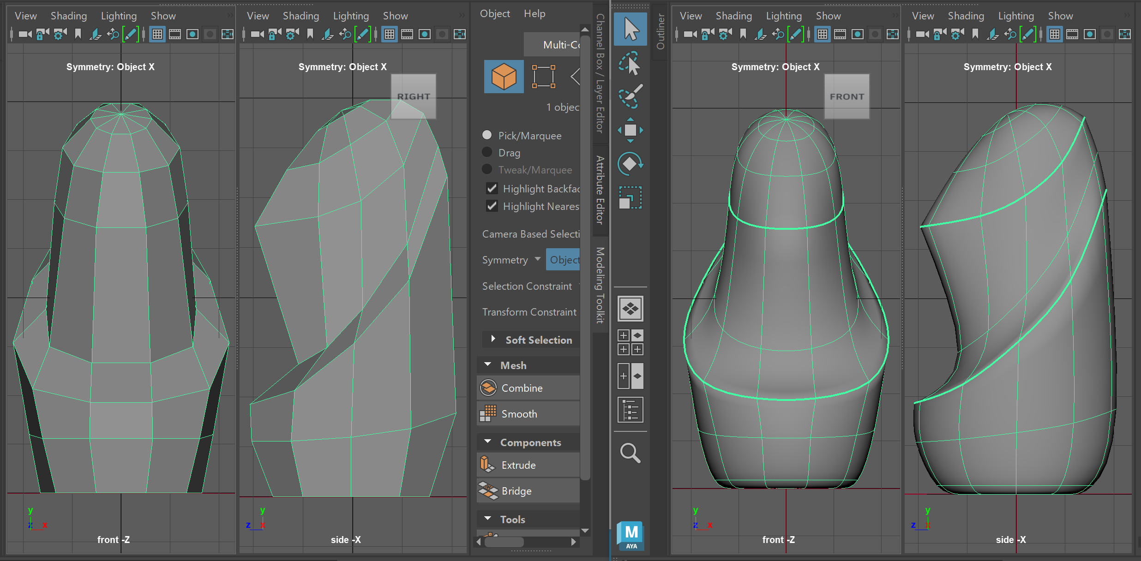The width and height of the screenshot is (1141, 561).
Task: Open the magnifier search icon
Action: pyautogui.click(x=630, y=453)
